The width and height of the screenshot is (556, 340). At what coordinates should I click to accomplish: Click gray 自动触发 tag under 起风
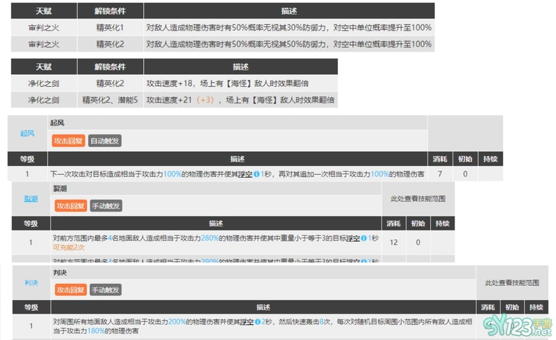click(105, 141)
